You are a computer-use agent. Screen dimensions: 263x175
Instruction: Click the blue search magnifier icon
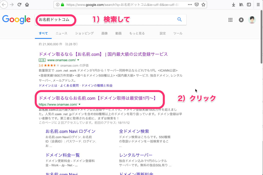[x=179, y=20]
